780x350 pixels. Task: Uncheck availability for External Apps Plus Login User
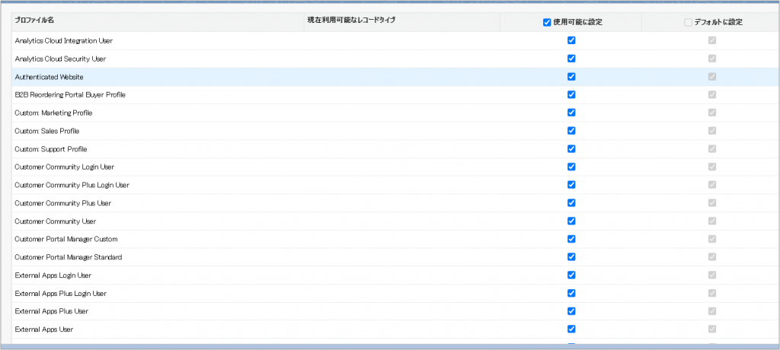pos(571,293)
